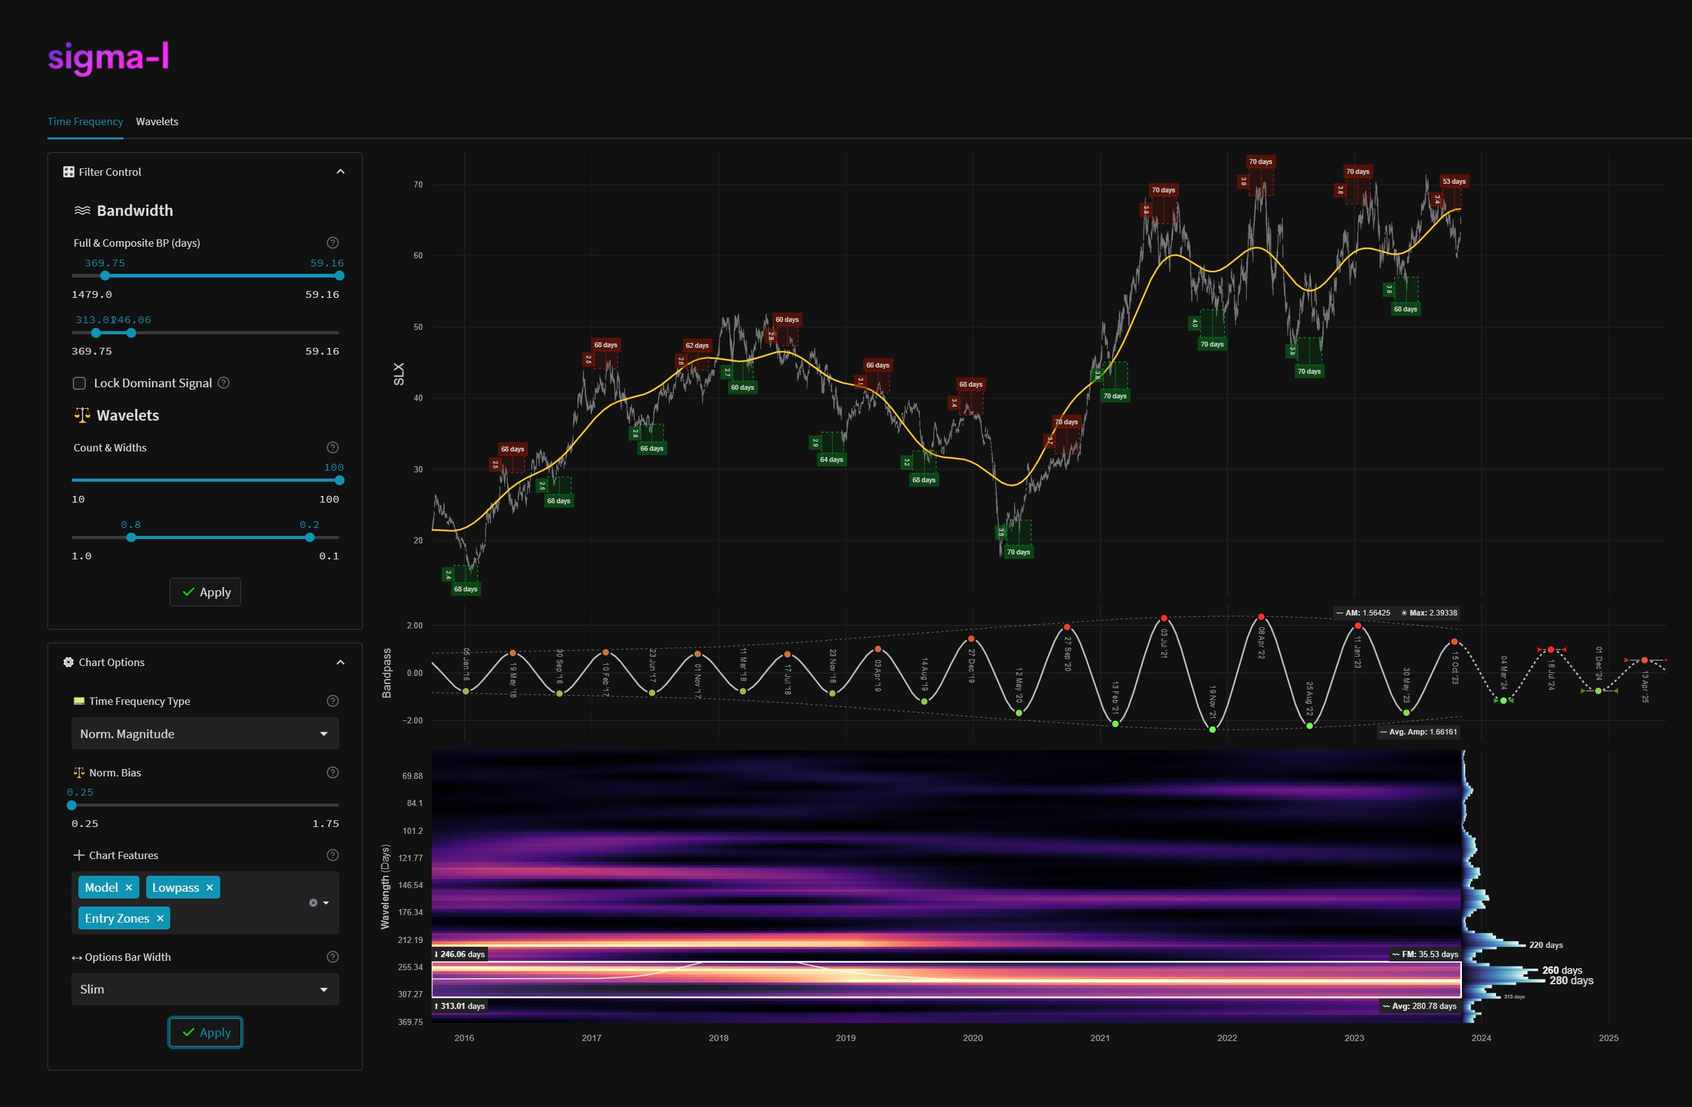Click the Bandwidth waves icon
1692x1107 pixels.
click(x=83, y=210)
